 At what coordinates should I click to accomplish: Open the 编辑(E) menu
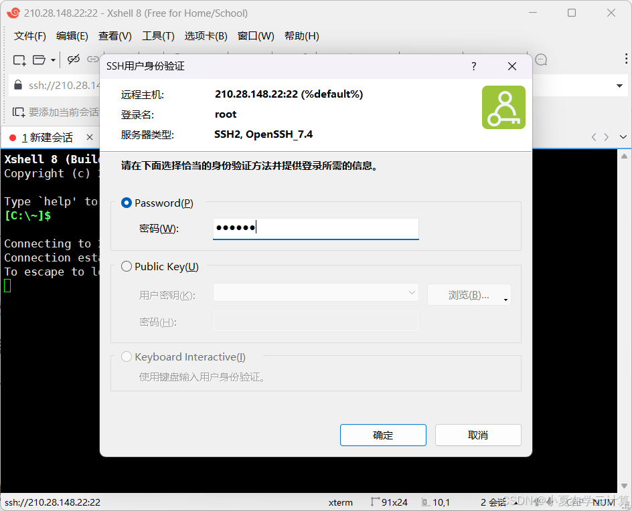(x=72, y=36)
